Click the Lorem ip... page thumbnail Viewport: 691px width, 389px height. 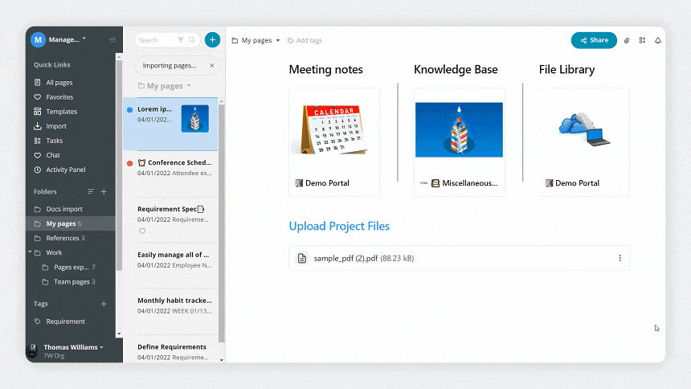[194, 119]
